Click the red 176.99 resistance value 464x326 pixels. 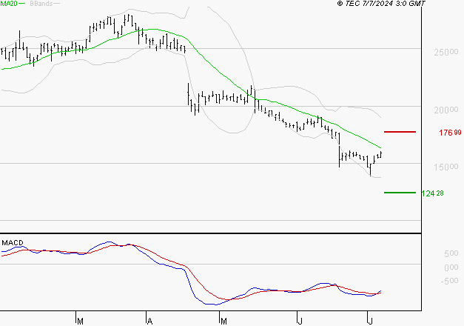(450, 133)
